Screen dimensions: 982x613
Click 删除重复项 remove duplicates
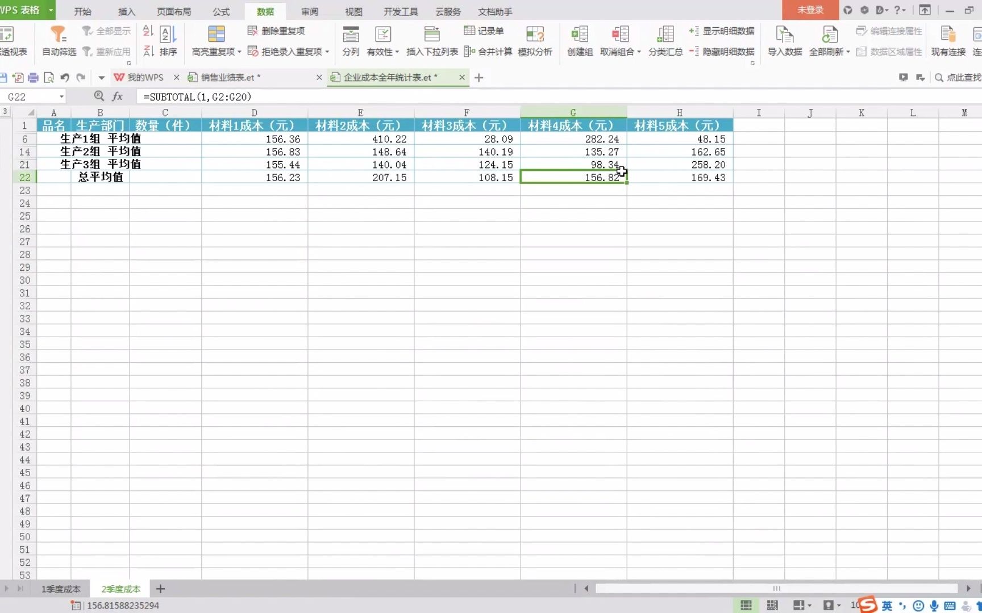[x=277, y=31]
